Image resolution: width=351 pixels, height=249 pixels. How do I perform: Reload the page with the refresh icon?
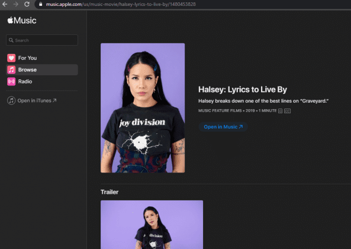pyautogui.click(x=27, y=4)
